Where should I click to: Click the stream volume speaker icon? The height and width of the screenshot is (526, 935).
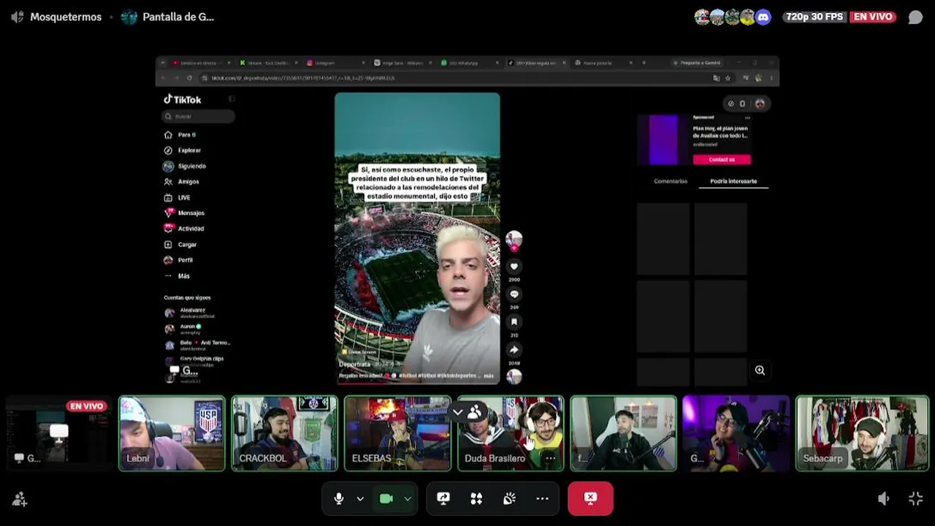click(x=884, y=498)
